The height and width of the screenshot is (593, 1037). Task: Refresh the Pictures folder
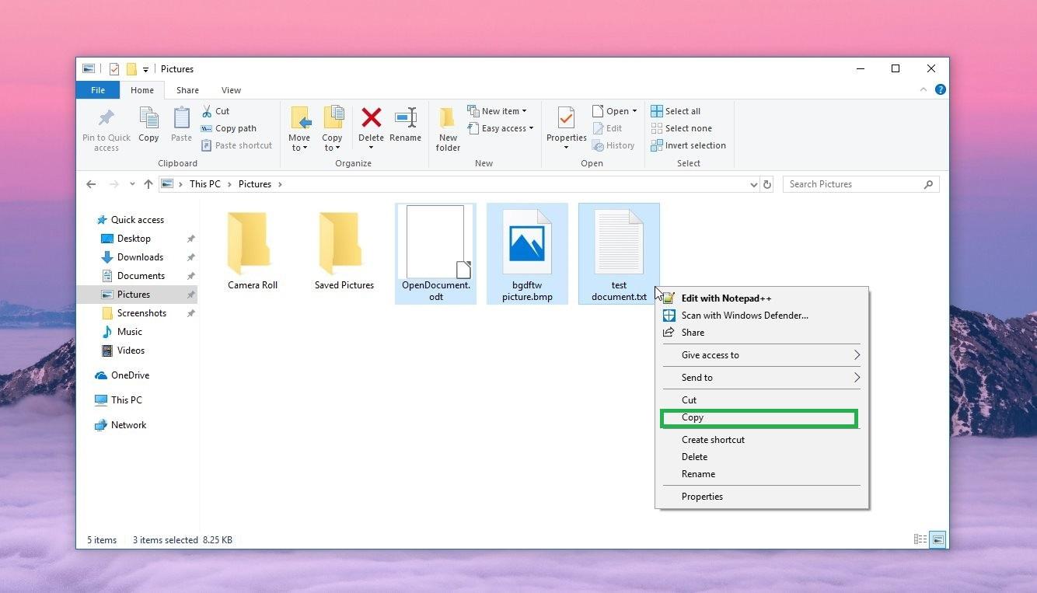click(x=767, y=184)
